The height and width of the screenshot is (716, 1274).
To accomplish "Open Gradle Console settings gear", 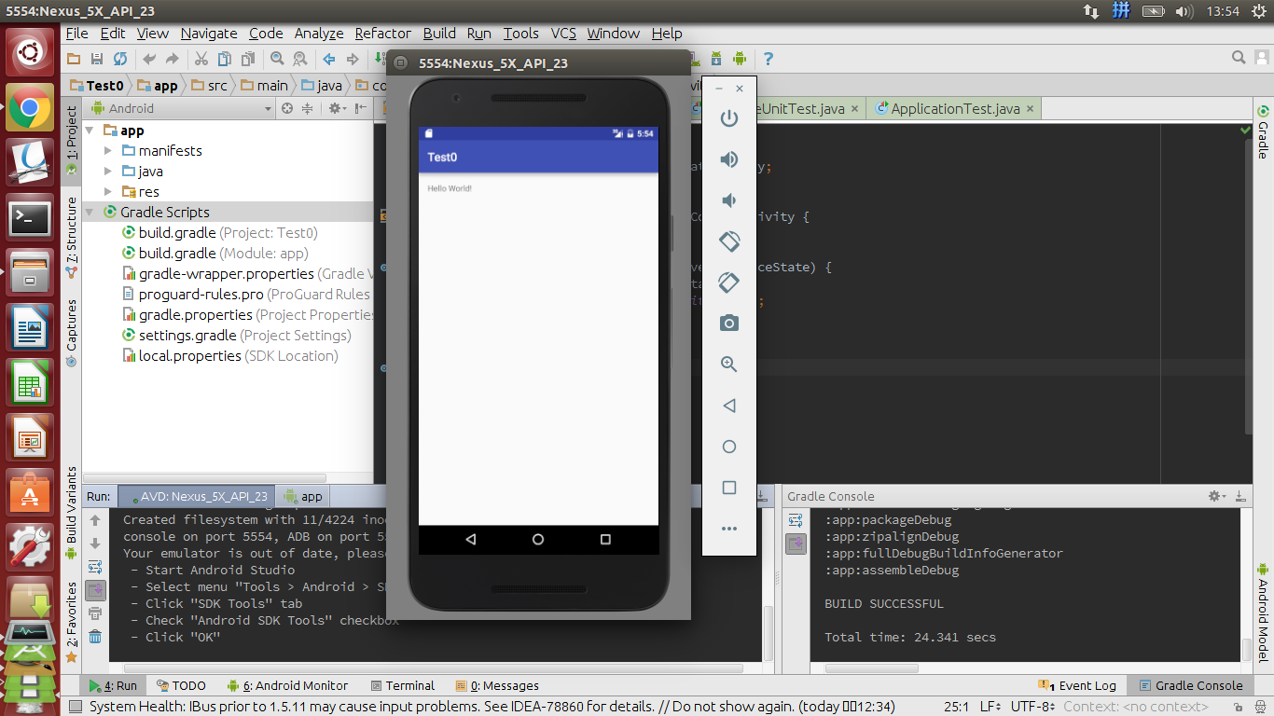I will (1215, 497).
